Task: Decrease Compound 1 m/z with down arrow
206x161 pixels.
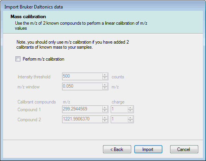Action: point(105,111)
